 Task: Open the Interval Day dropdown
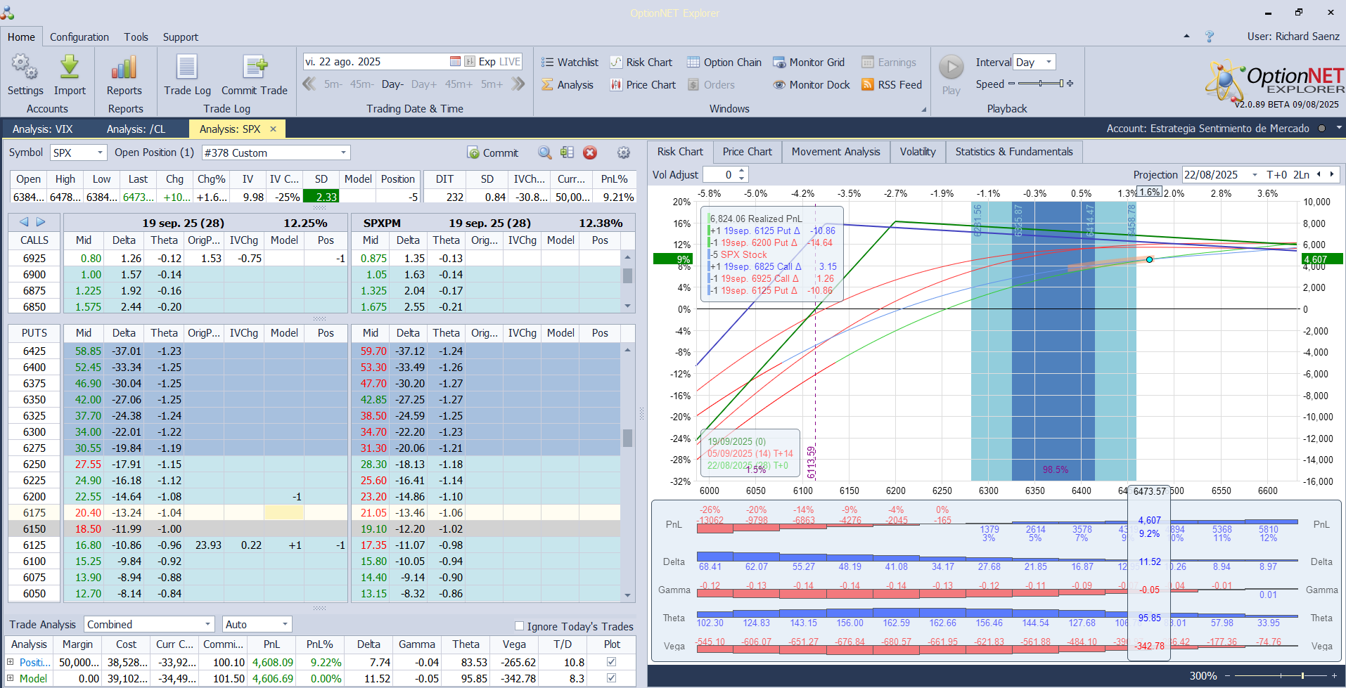(1049, 62)
